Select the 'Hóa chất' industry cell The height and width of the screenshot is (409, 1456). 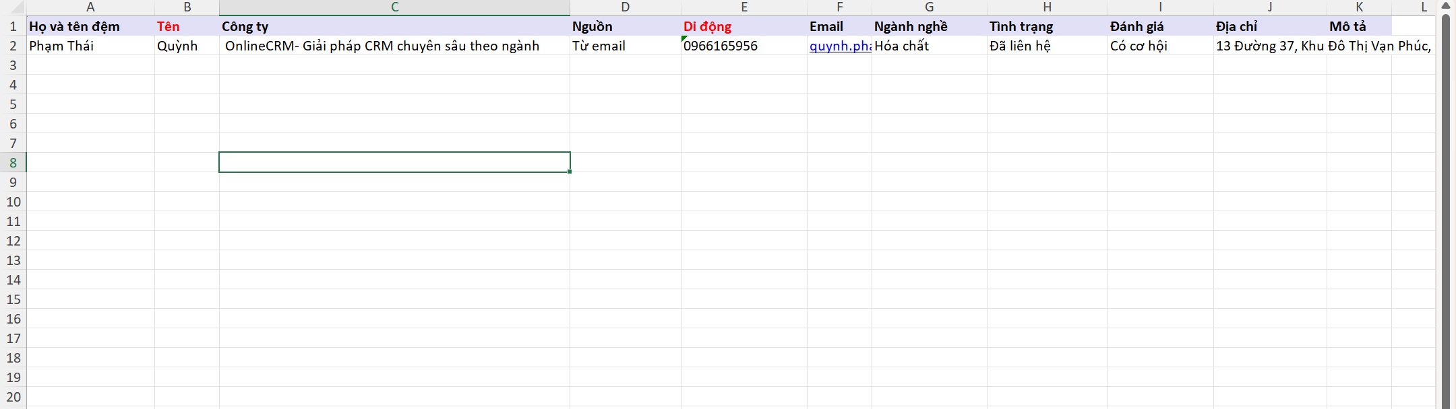coord(929,46)
